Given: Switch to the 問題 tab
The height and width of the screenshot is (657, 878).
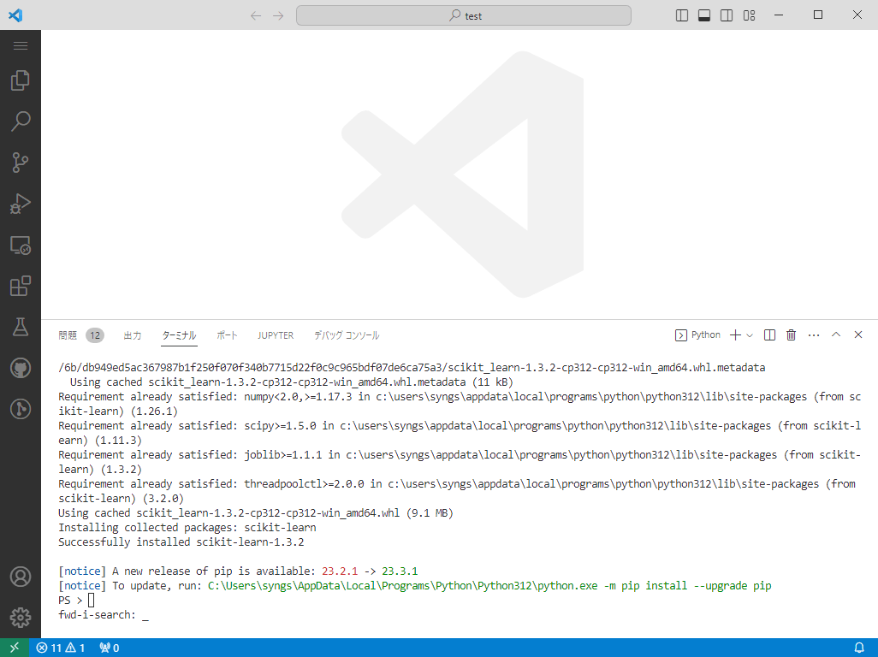Looking at the screenshot, I should point(68,335).
